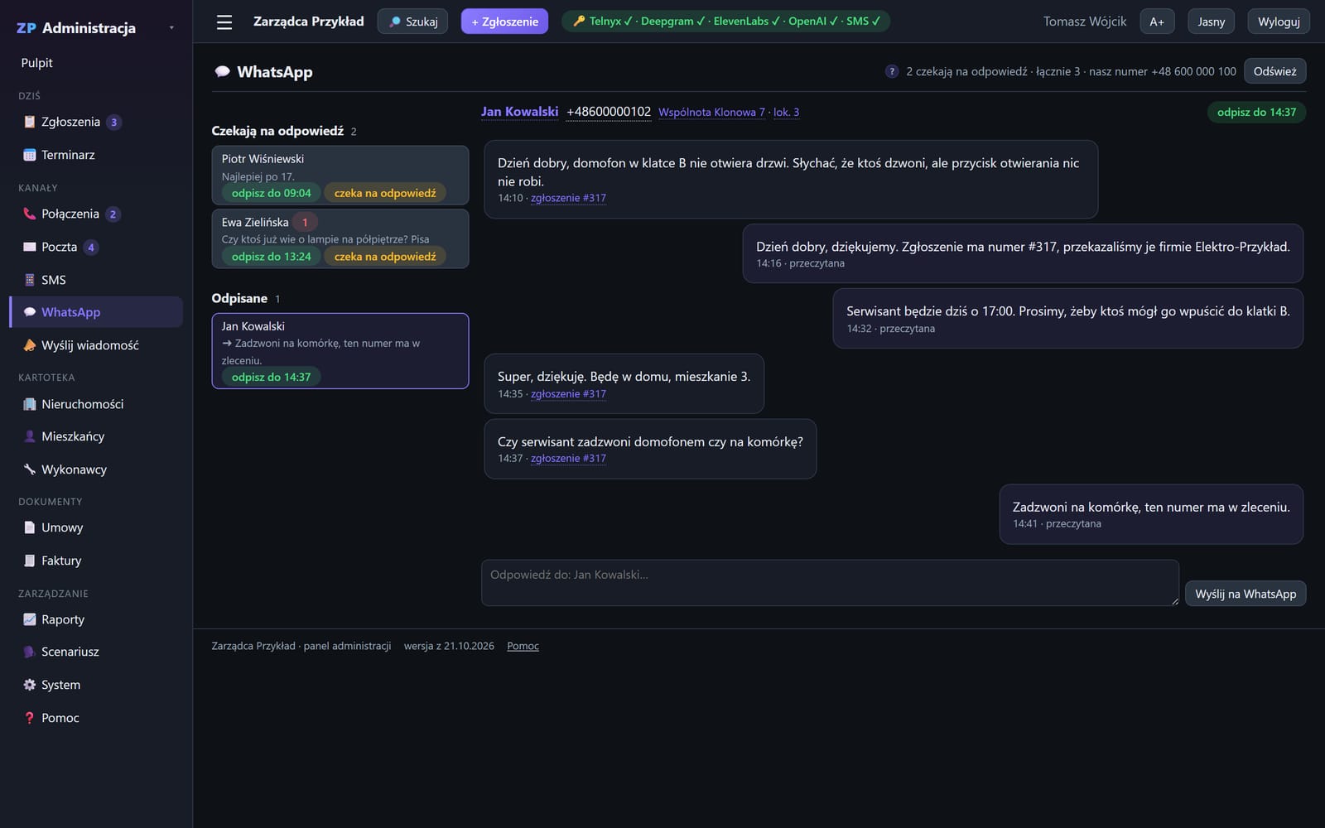
Task: Open the Wspólnota Klonowa 7 link
Action: click(x=711, y=113)
